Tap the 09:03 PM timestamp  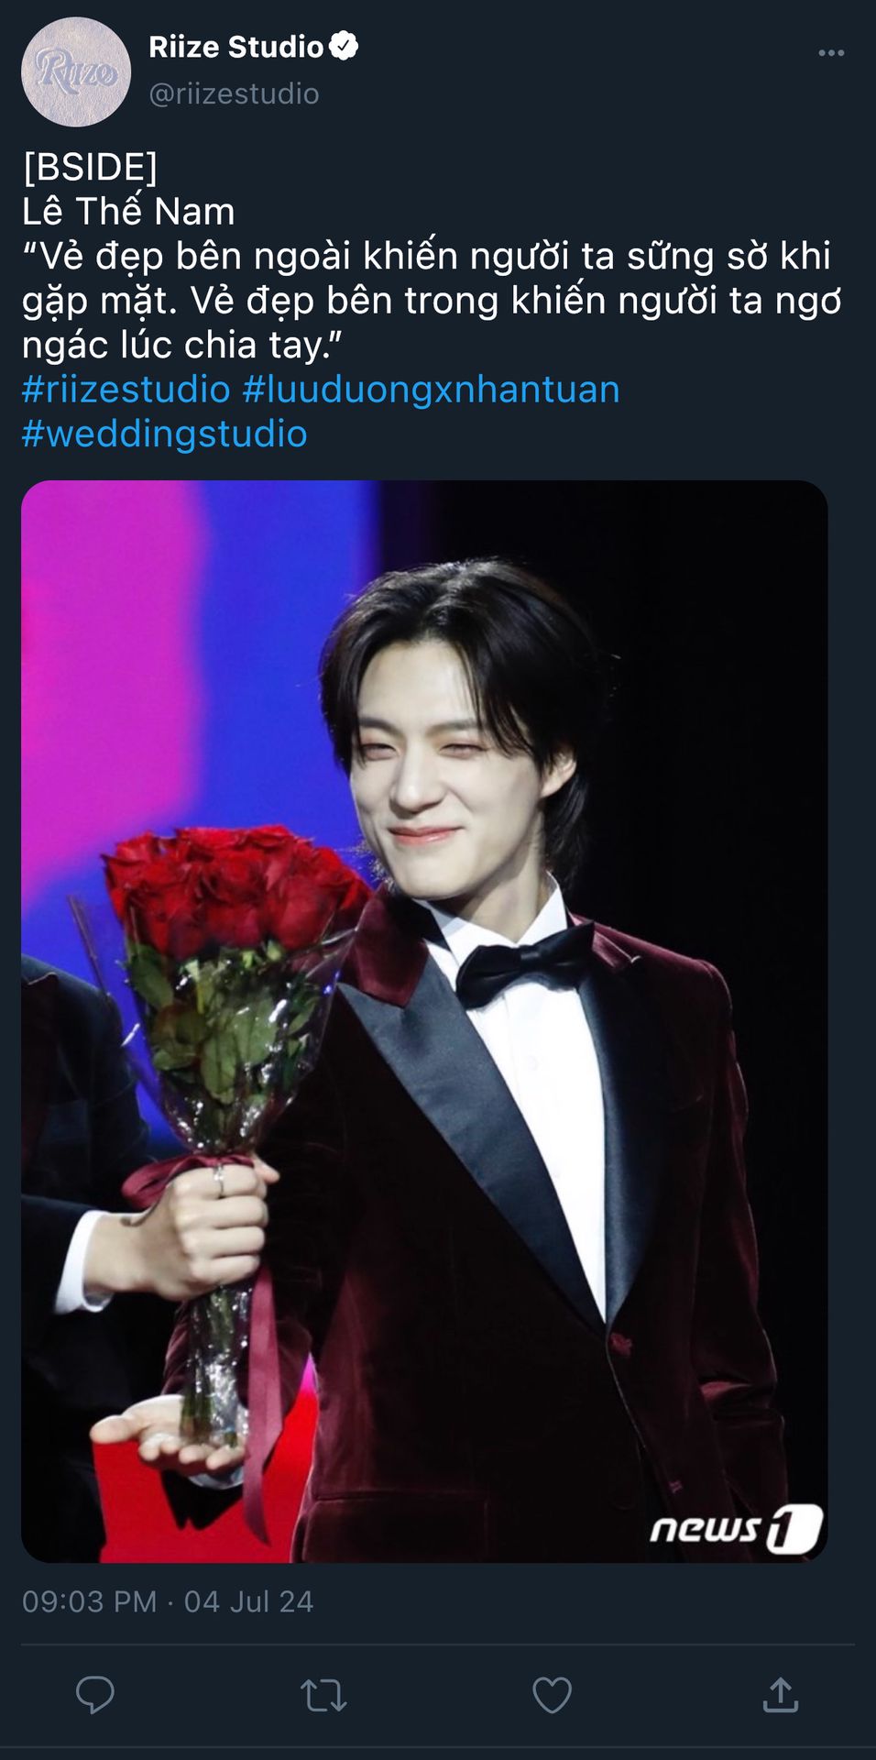point(90,1601)
